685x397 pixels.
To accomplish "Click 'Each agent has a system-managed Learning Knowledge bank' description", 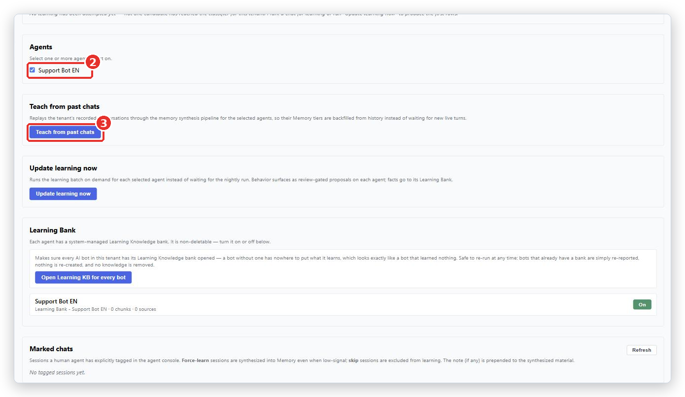I will point(150,242).
